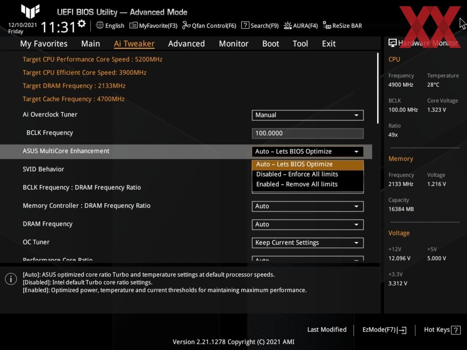Open the DRAM Frequency dropdown
This screenshot has width=467, height=350.
coord(308,224)
